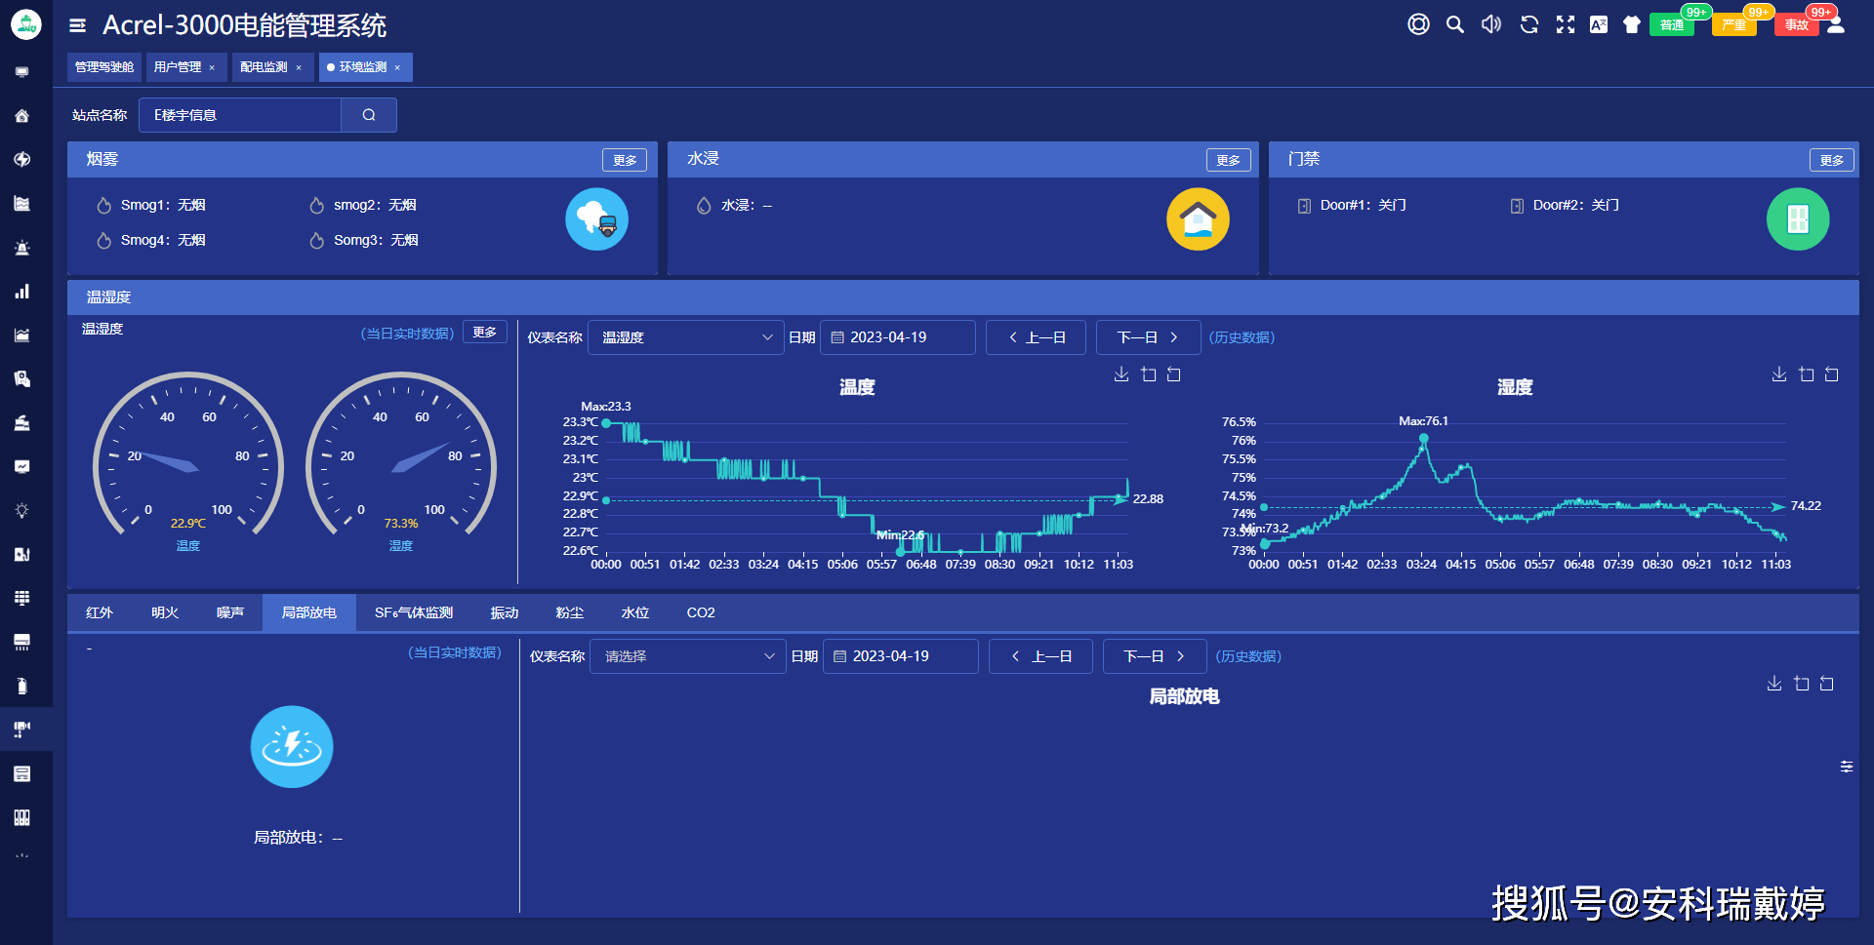Viewport: 1874px width, 945px height.
Task: Switch to the CO2 tab
Action: (x=701, y=612)
